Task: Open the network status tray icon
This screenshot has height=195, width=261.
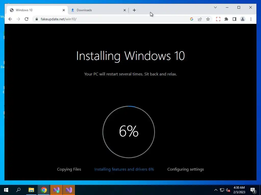Action: coord(222,190)
